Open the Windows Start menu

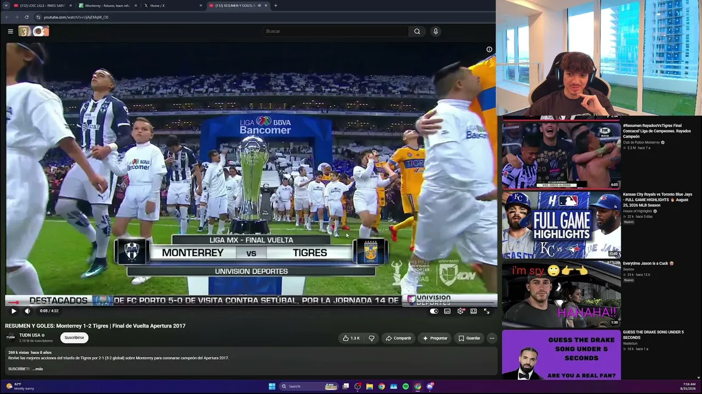point(271,386)
